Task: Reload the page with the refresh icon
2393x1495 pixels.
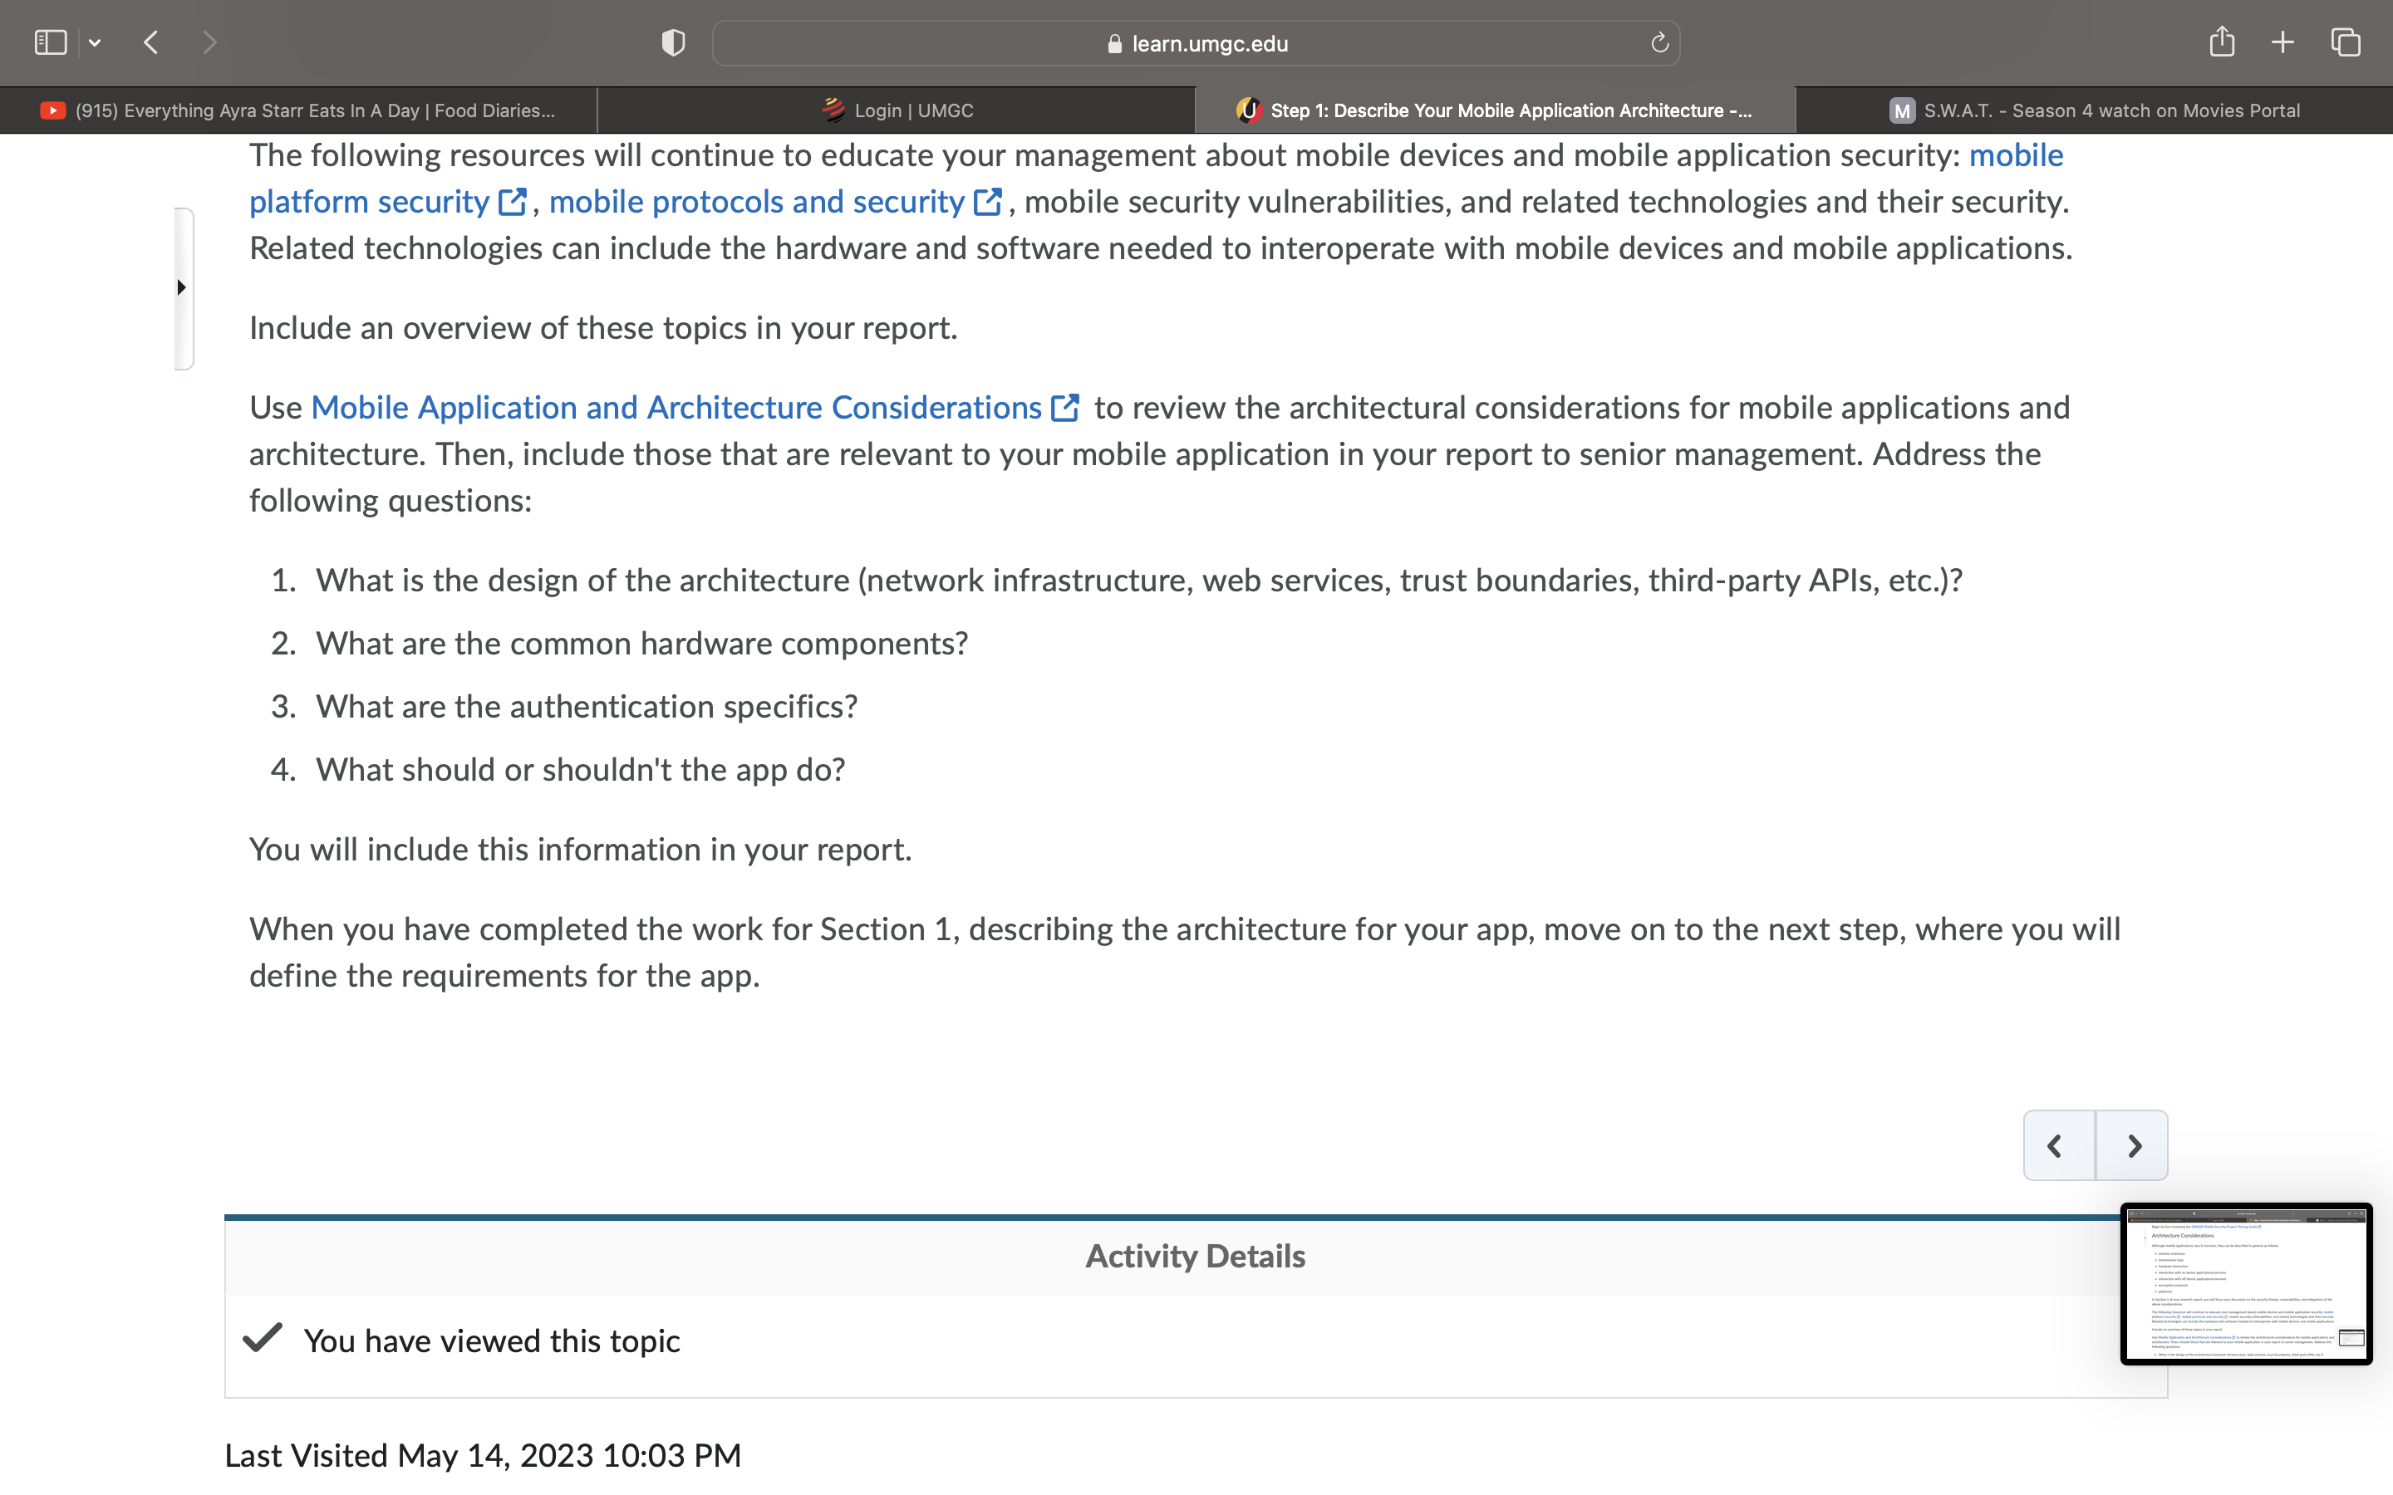Action: (1659, 42)
